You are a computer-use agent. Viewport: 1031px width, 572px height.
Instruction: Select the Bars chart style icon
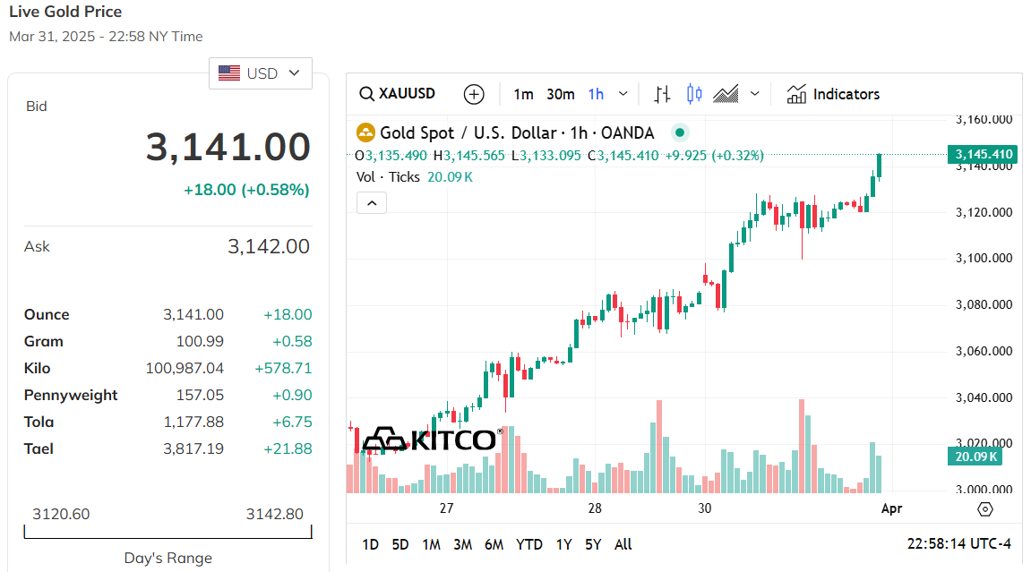click(663, 94)
